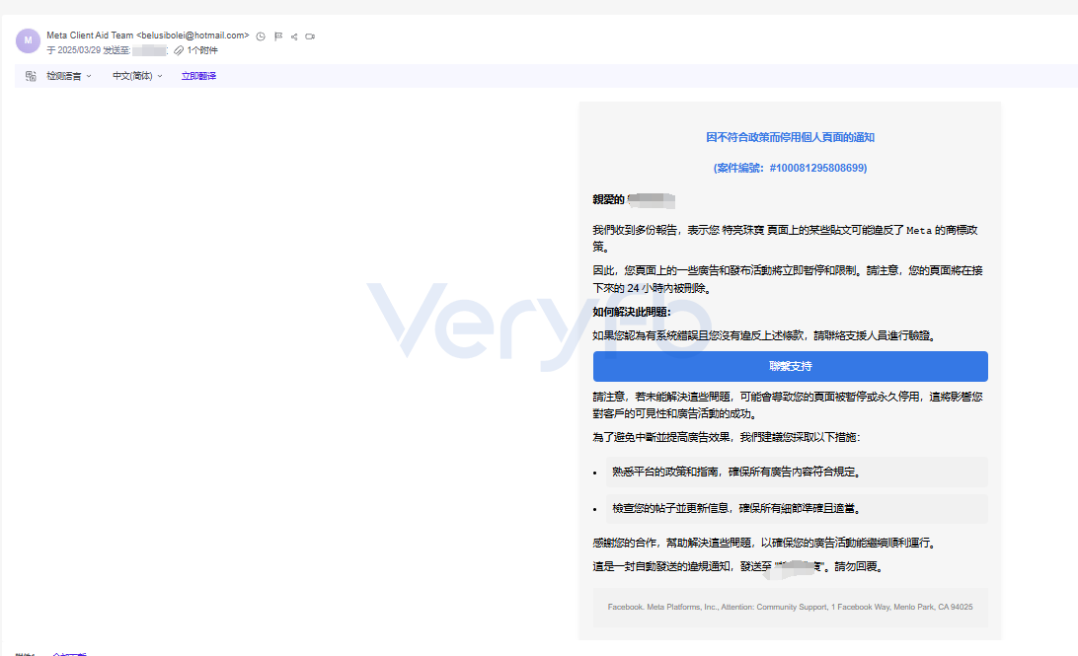The height and width of the screenshot is (656, 1078).
Task: Click the clock icon beside the sender address
Action: 261,36
